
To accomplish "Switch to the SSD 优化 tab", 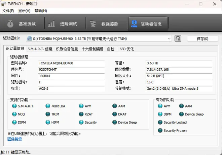I will (x=126, y=49).
